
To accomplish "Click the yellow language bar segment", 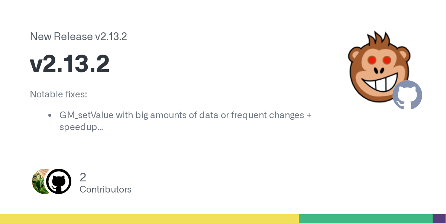I will (149, 219).
